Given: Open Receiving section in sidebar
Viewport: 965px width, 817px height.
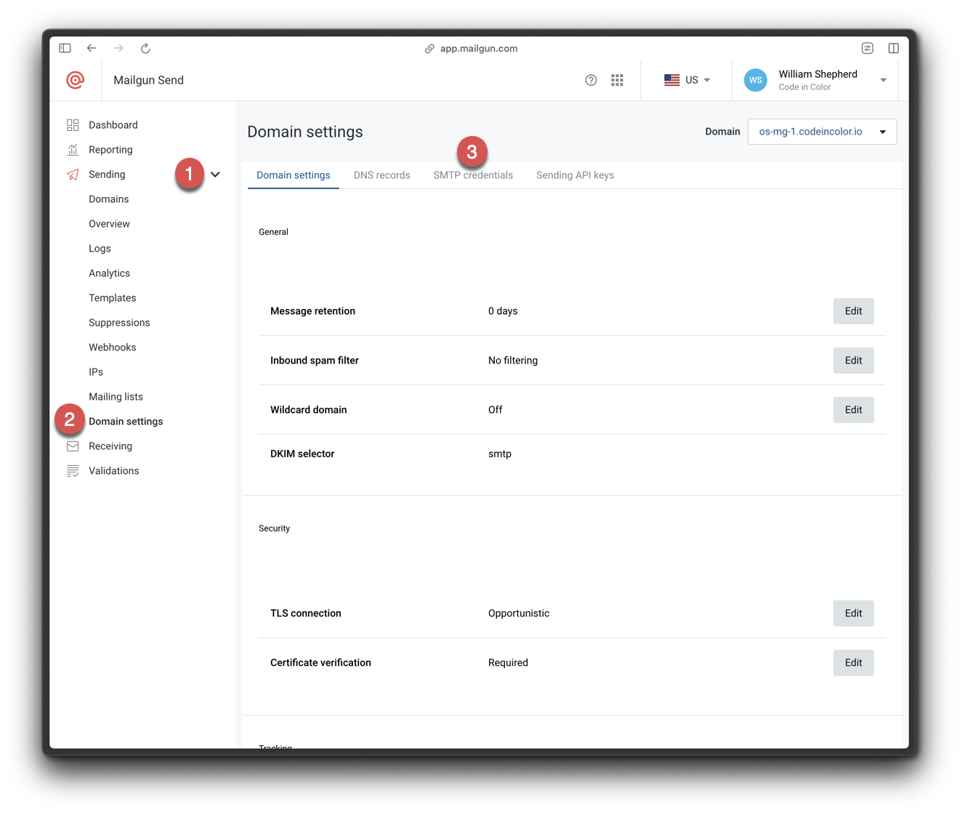Looking at the screenshot, I should [110, 446].
